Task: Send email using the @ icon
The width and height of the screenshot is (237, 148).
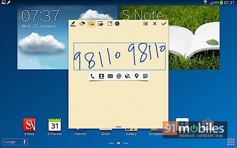Action: (x=119, y=76)
